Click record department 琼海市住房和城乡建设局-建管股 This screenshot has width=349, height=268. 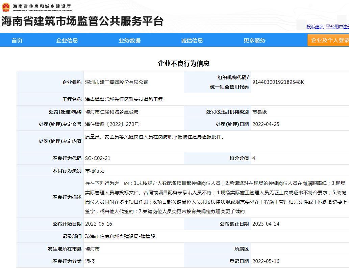click(120, 236)
